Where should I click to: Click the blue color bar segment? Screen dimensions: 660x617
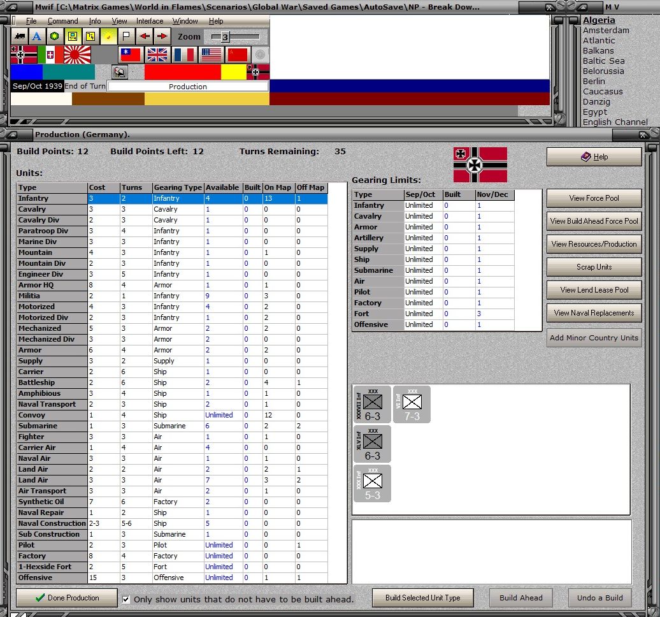point(27,72)
